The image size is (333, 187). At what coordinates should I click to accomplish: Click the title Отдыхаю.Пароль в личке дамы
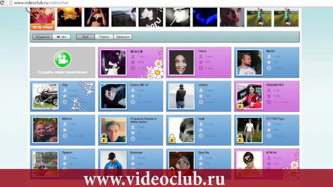(143, 120)
